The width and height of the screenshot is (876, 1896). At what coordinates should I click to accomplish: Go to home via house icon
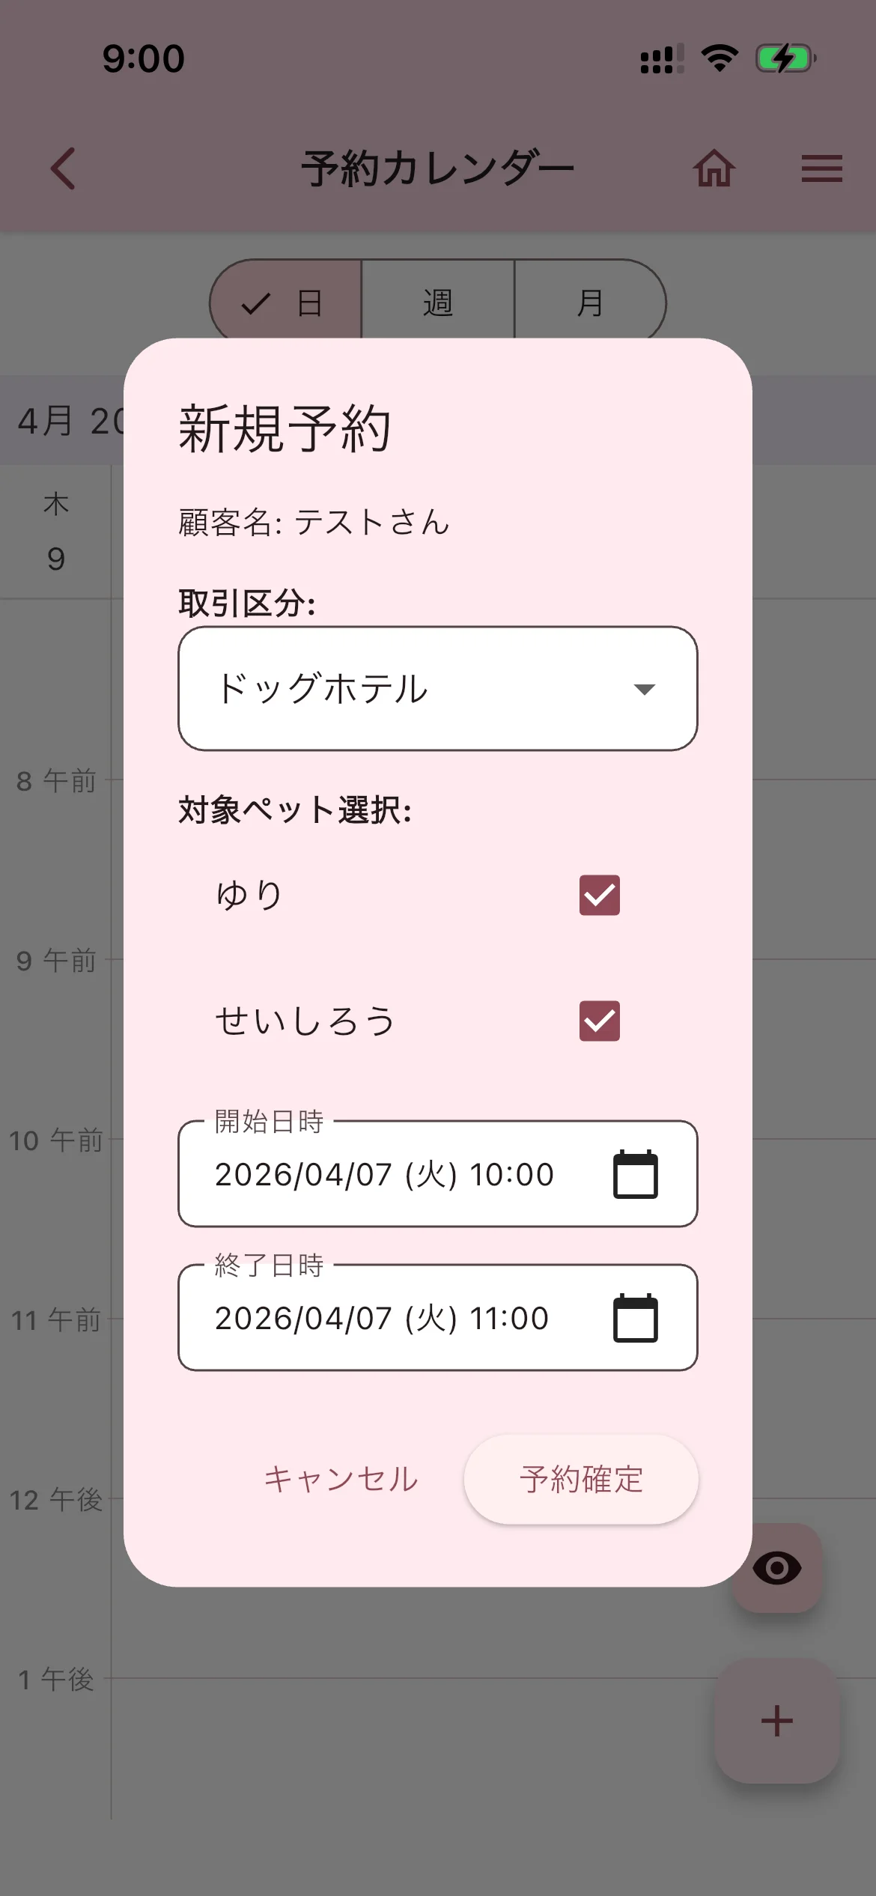[x=714, y=168]
